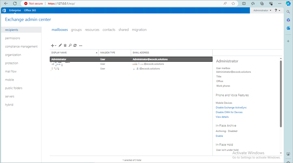Open mail flow in left navigation
This screenshot has height=163, width=293.
[11, 71]
